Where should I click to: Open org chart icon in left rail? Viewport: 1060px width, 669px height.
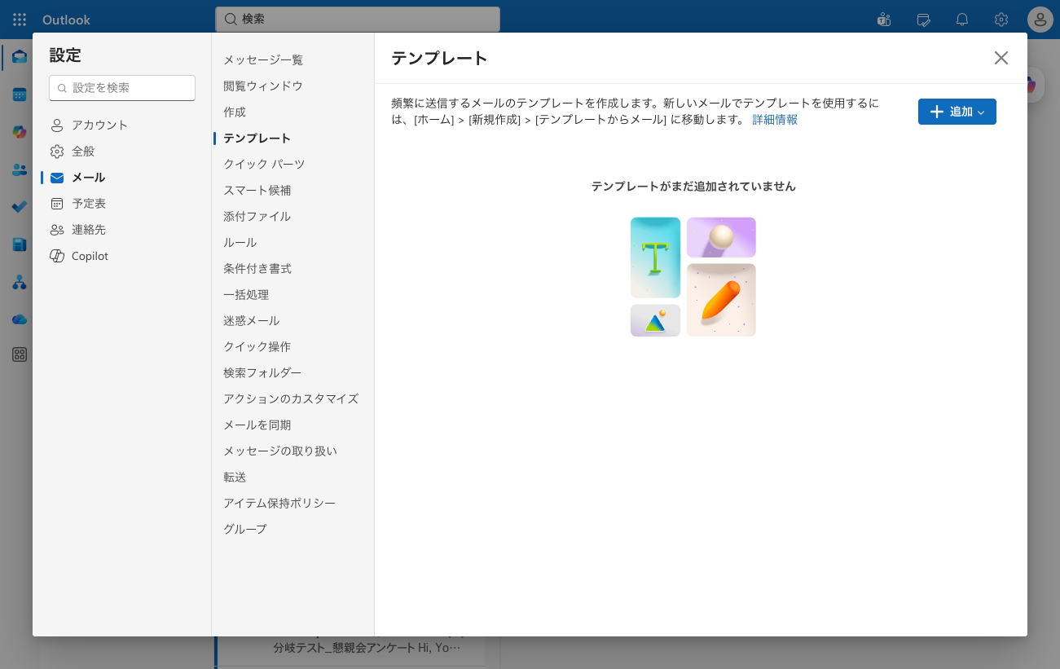[20, 282]
